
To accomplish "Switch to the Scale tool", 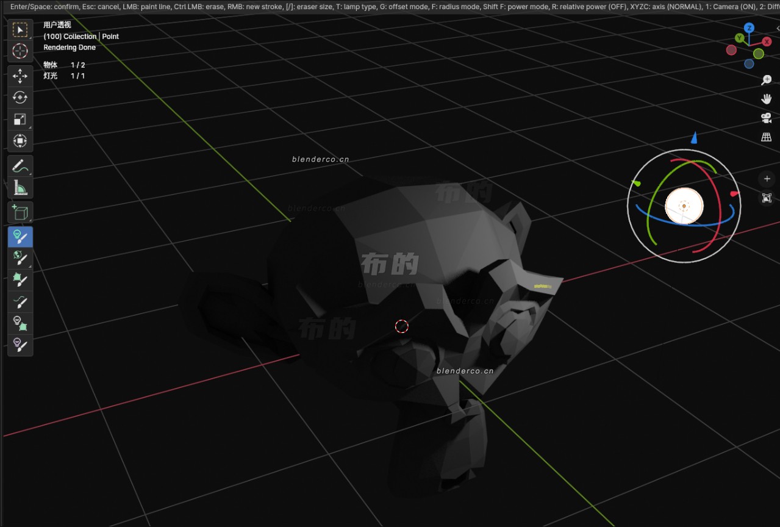I will 20,120.
